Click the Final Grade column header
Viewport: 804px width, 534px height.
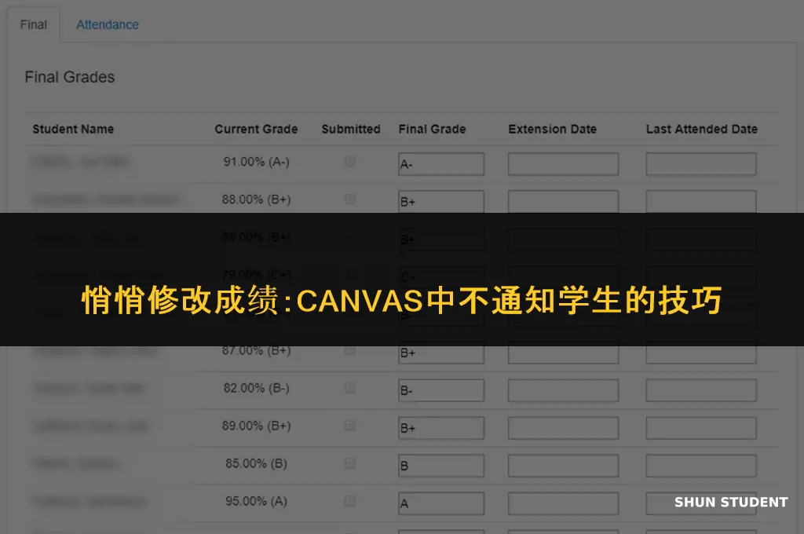(x=433, y=129)
